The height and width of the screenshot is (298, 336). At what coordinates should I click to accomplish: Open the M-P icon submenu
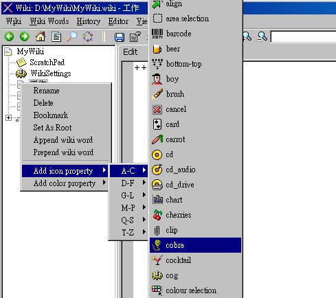(128, 208)
